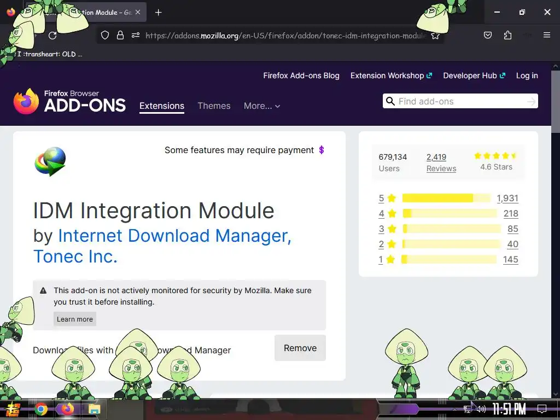Open the Extensions puzzle icon

click(507, 35)
